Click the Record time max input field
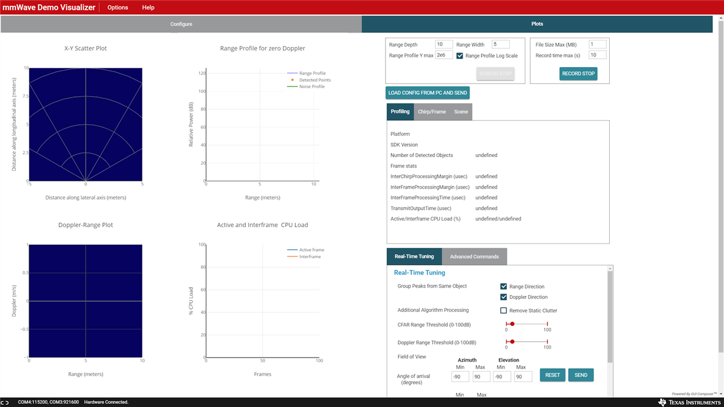 pos(597,55)
